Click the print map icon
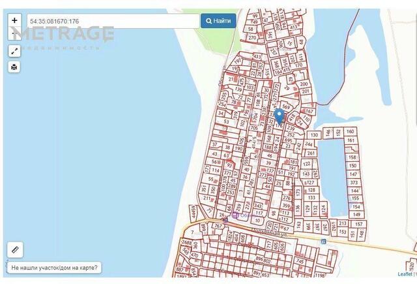 14,67
